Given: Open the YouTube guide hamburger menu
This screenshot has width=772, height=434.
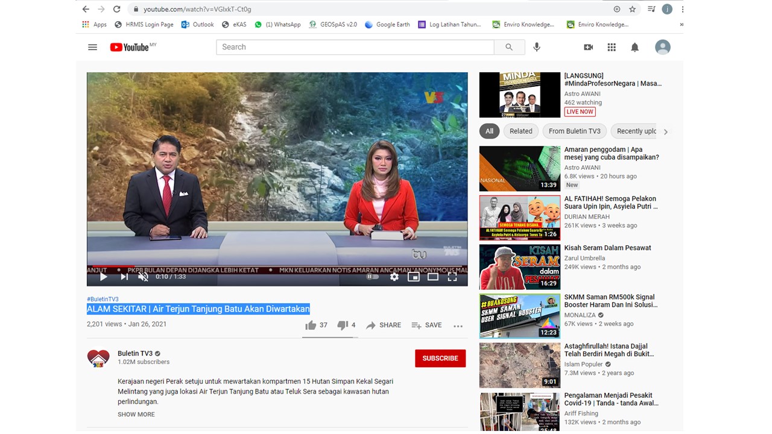Looking at the screenshot, I should 92,47.
